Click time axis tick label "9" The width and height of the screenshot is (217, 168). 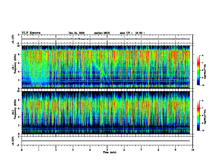click(x=175, y=150)
